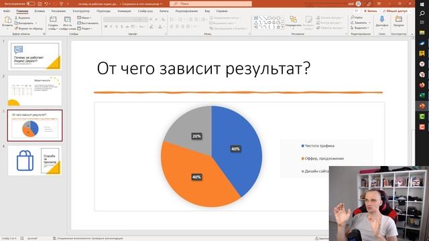429x241 pixels.
Task: Click the Поиск search field in title bar
Action: pyautogui.click(x=210, y=4)
